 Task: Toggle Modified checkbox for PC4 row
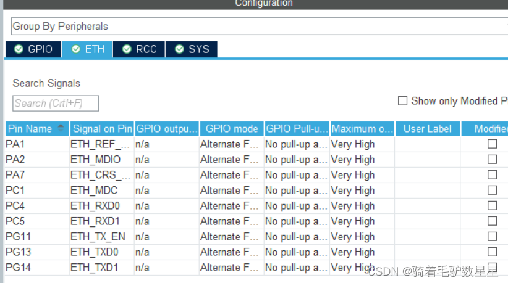pyautogui.click(x=492, y=205)
